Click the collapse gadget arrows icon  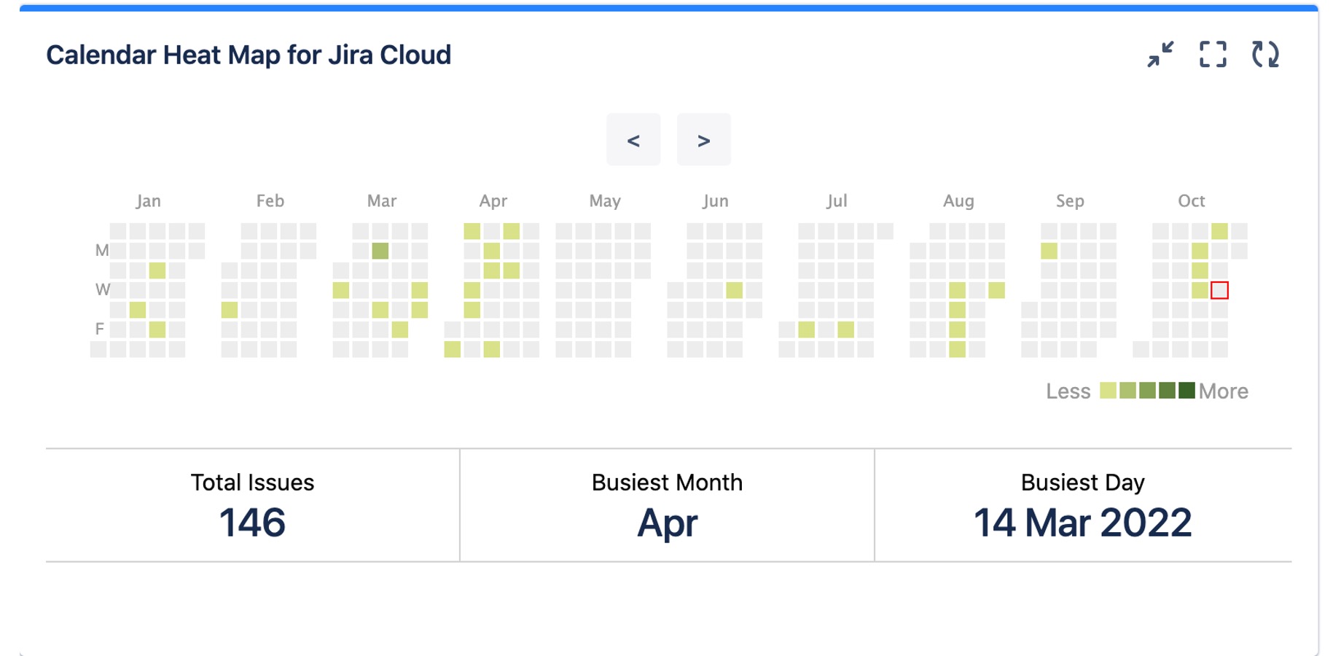pyautogui.click(x=1160, y=55)
